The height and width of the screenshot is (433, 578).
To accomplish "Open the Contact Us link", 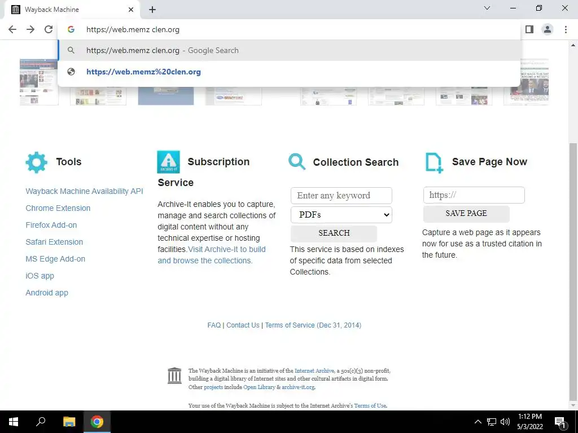I will 243,325.
